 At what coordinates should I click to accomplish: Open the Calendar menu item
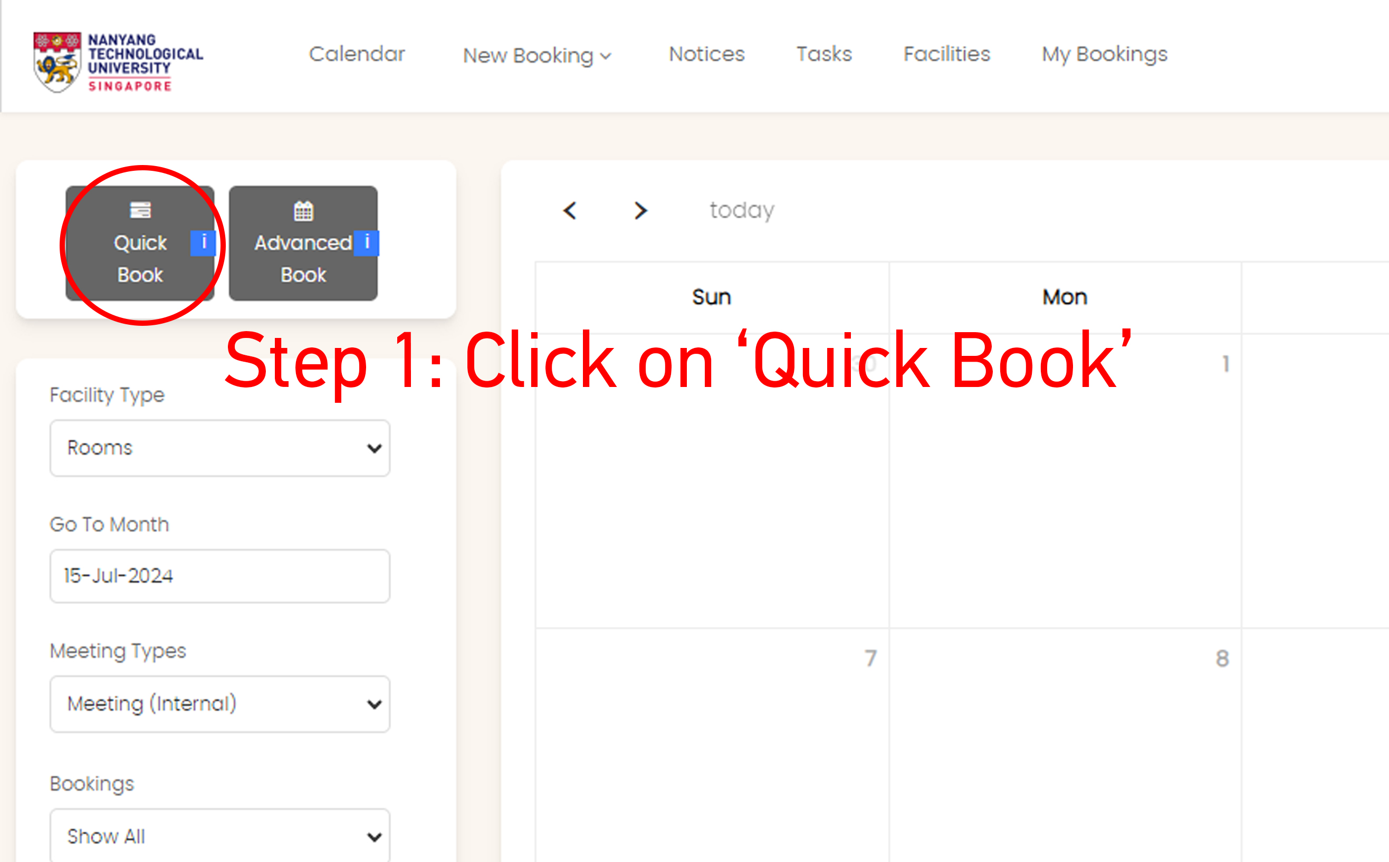point(357,54)
